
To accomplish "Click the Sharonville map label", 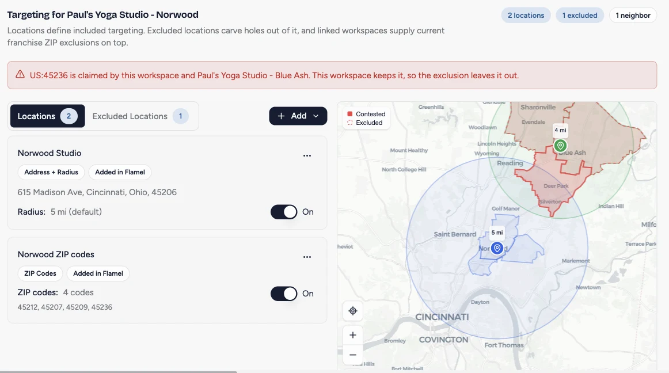I will tap(538, 107).
